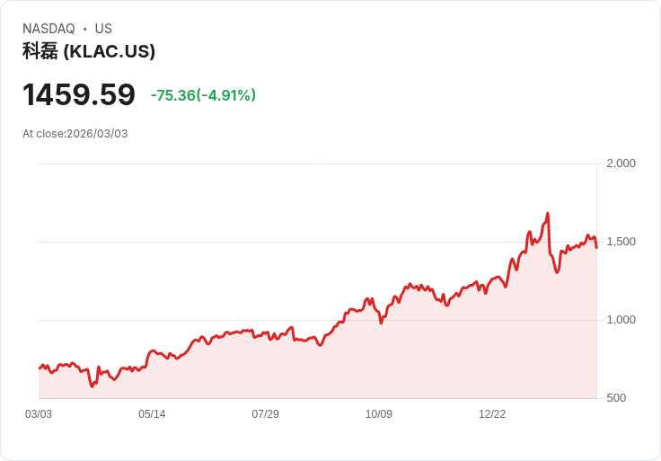Select the 05/14 date on x-axis

pyautogui.click(x=152, y=414)
